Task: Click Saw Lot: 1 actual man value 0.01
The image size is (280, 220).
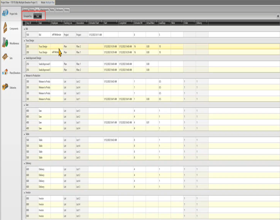Action: click(x=152, y=122)
